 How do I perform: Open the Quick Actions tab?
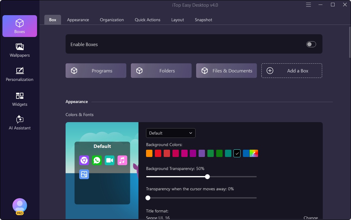[148, 20]
